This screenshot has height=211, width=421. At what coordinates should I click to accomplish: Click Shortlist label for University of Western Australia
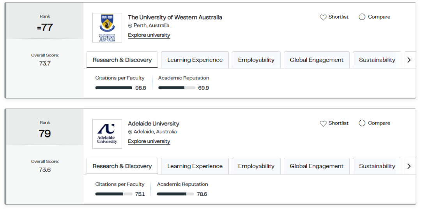pos(338,17)
